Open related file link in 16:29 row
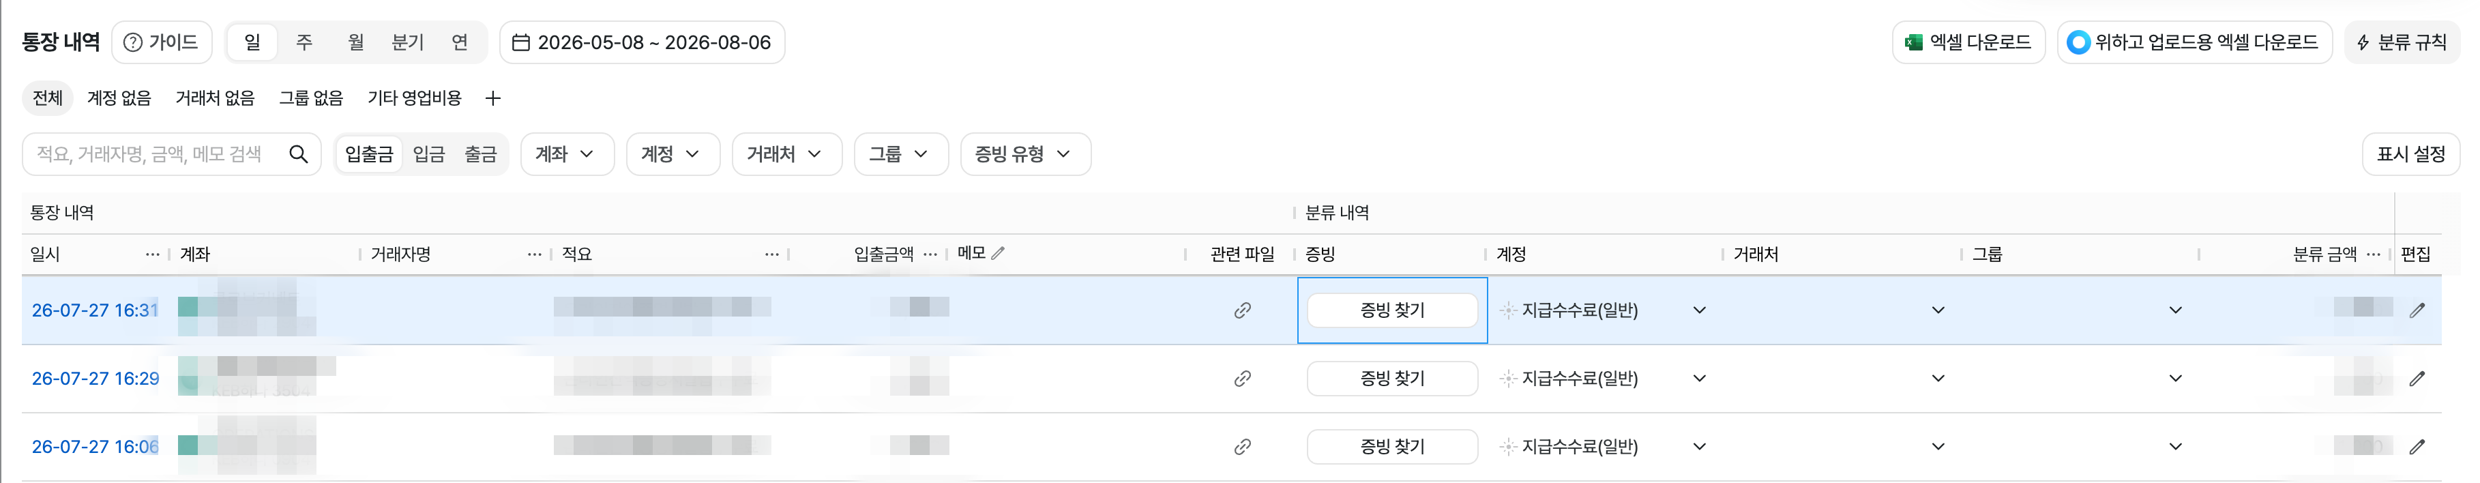Screen dimensions: 2480x483 pyautogui.click(x=1242, y=378)
